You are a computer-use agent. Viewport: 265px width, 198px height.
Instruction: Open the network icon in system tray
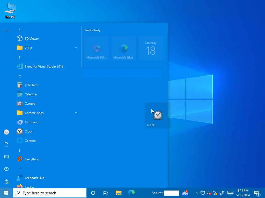[202, 193]
